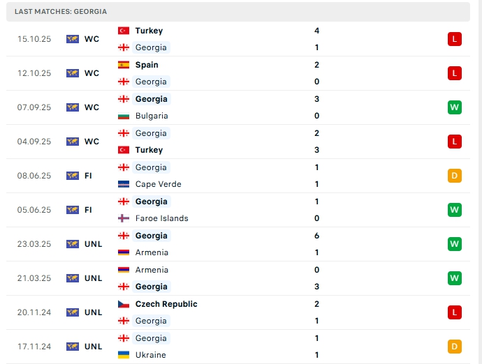Select the Faroe Islands team name

click(x=161, y=218)
